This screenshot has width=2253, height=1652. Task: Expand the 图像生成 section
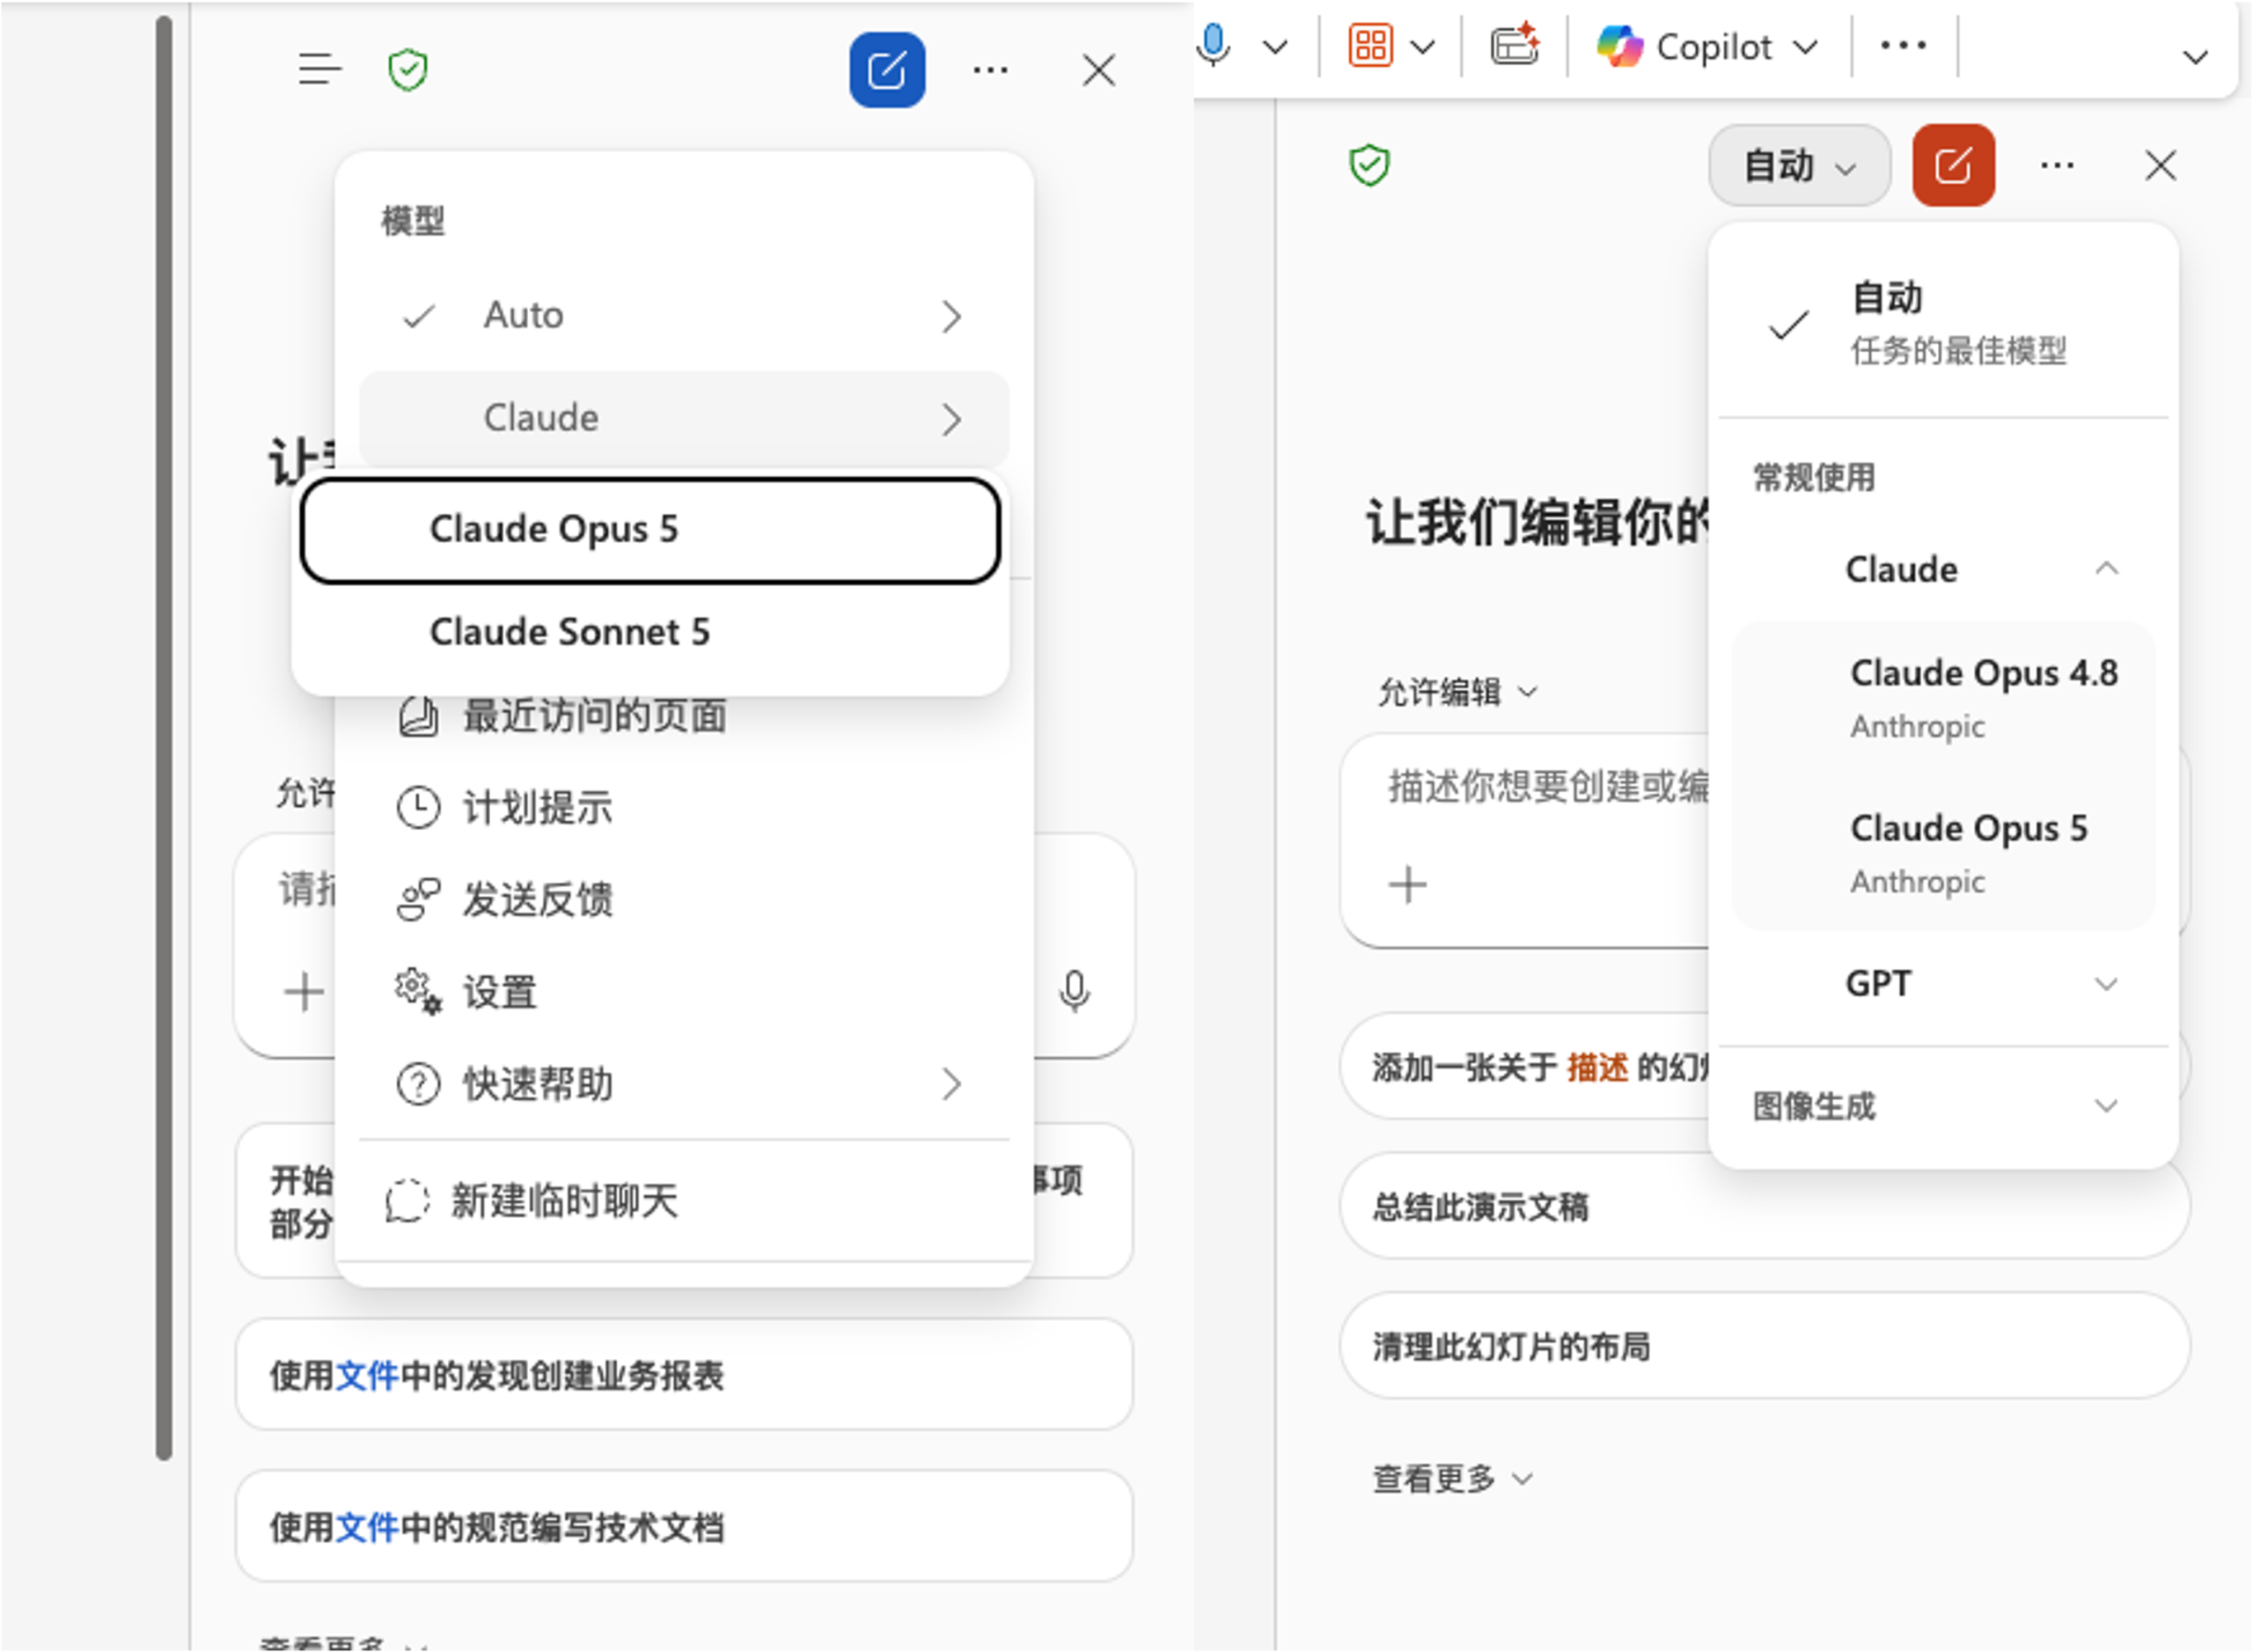click(1943, 1106)
